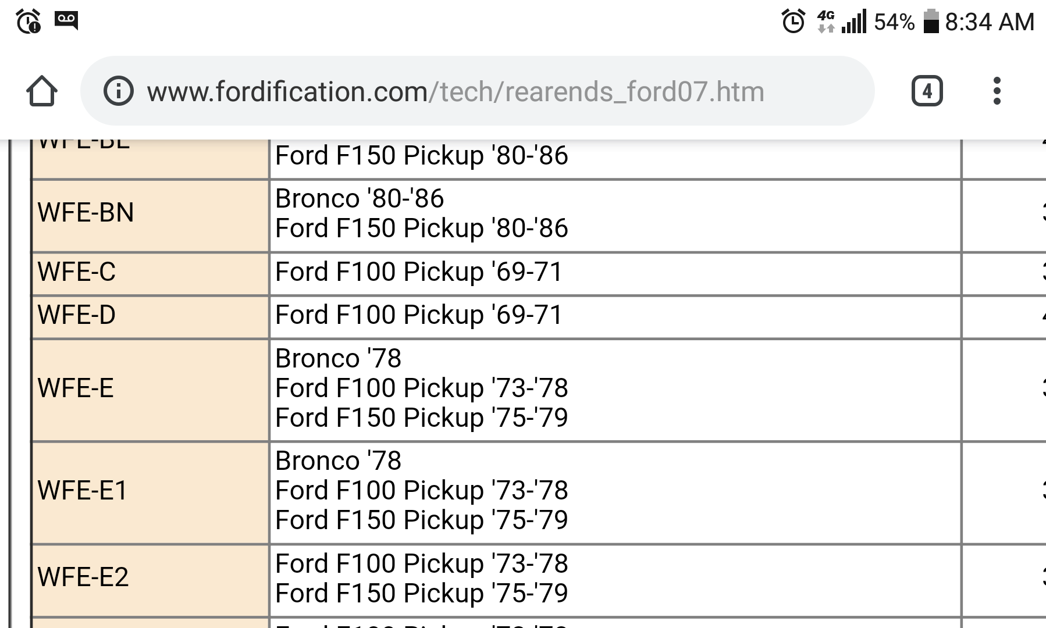The image size is (1046, 628).
Task: Tap the Ford F150 Pickup '75-'79 entry
Action: [x=421, y=417]
